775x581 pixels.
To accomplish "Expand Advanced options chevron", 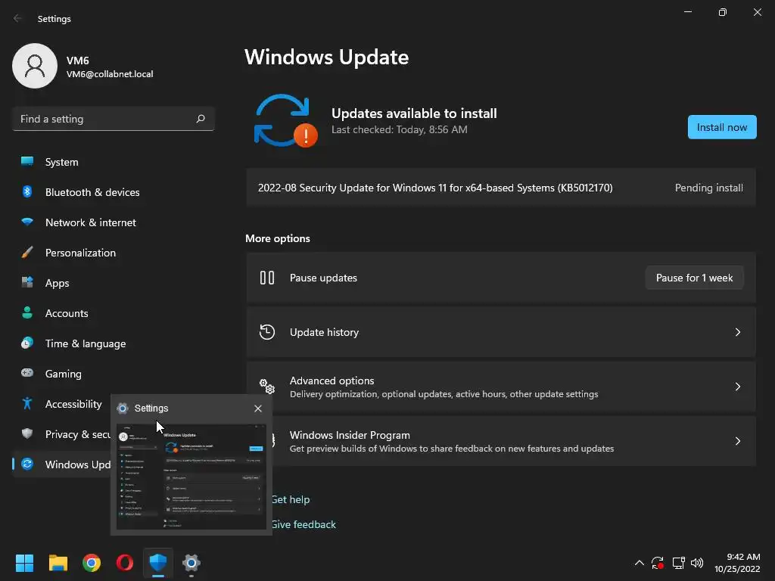I will coord(737,387).
